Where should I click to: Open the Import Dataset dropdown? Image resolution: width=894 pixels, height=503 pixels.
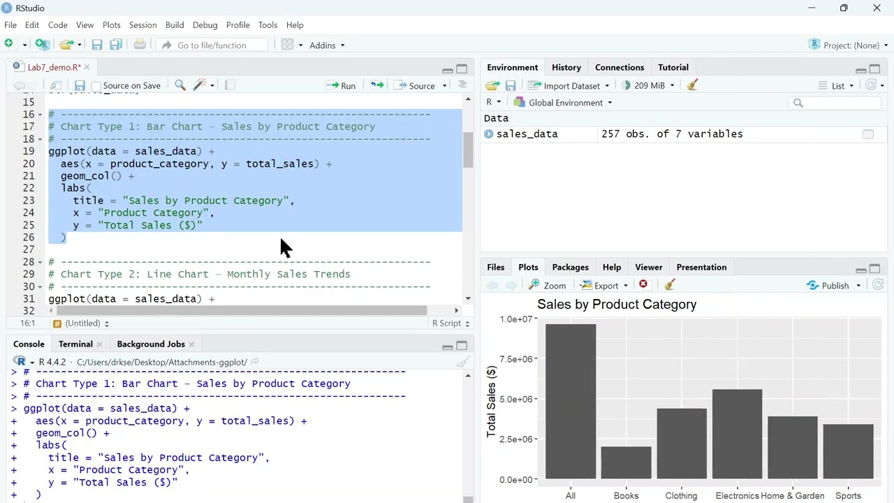pos(570,85)
